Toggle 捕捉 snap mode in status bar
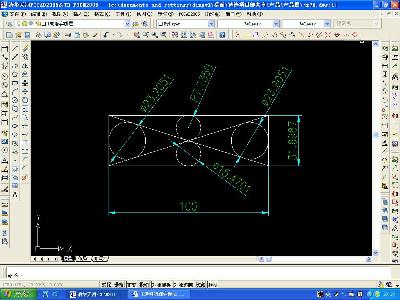Viewport: 400px width, 300px height. [106, 285]
